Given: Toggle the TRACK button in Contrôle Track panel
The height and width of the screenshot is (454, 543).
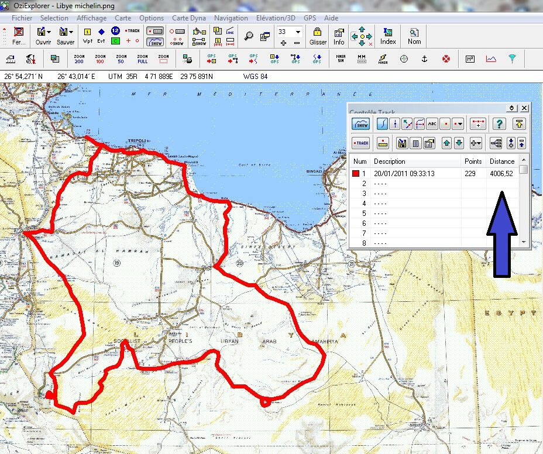Looking at the screenshot, I should coord(362,143).
